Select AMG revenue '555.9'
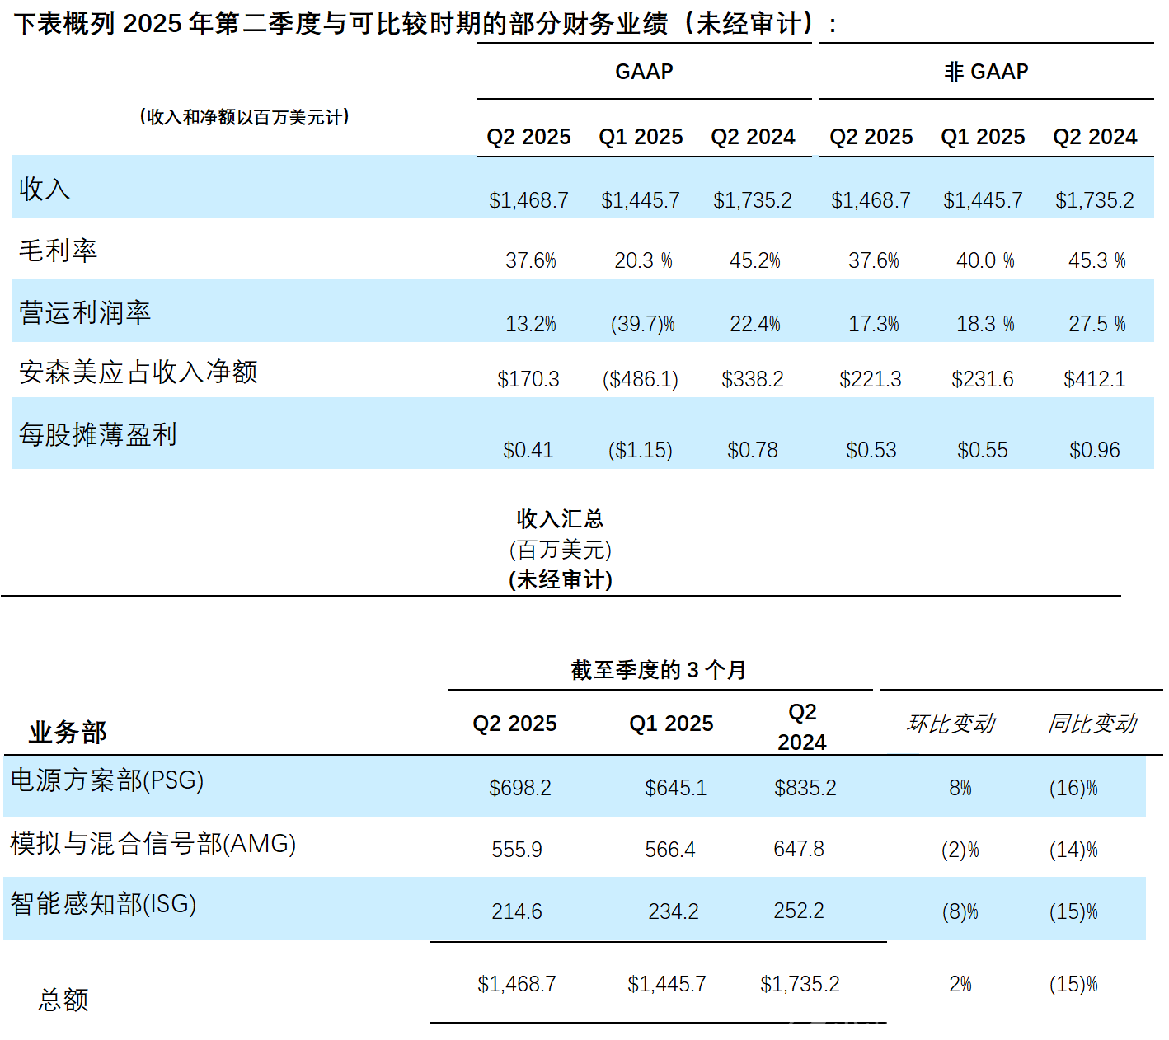Image resolution: width=1169 pixels, height=1040 pixels. 517,850
